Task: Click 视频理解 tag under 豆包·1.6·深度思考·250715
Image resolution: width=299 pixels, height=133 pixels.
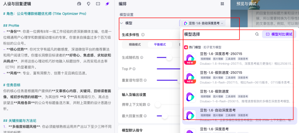Action: (x=205, y=59)
